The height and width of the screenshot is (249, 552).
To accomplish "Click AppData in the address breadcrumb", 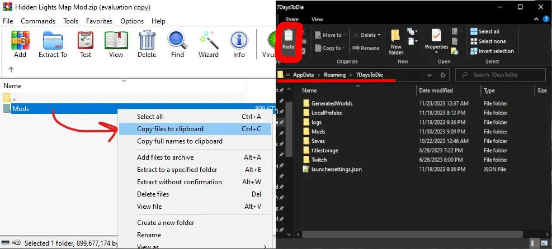I will [304, 75].
